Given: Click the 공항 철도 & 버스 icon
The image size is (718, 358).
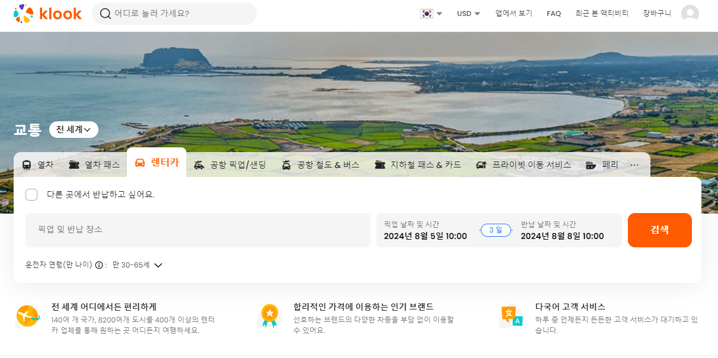Looking at the screenshot, I should coord(286,165).
